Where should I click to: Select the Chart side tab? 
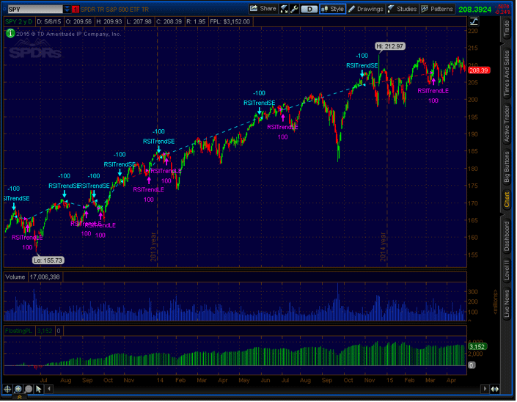pos(507,200)
